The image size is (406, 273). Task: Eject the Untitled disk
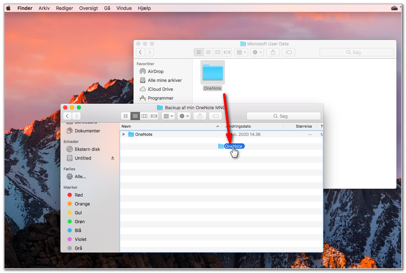tap(113, 158)
